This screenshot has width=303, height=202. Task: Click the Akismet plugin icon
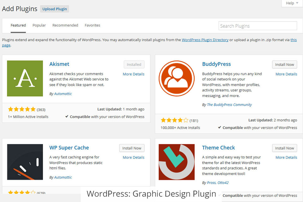tap(25, 79)
